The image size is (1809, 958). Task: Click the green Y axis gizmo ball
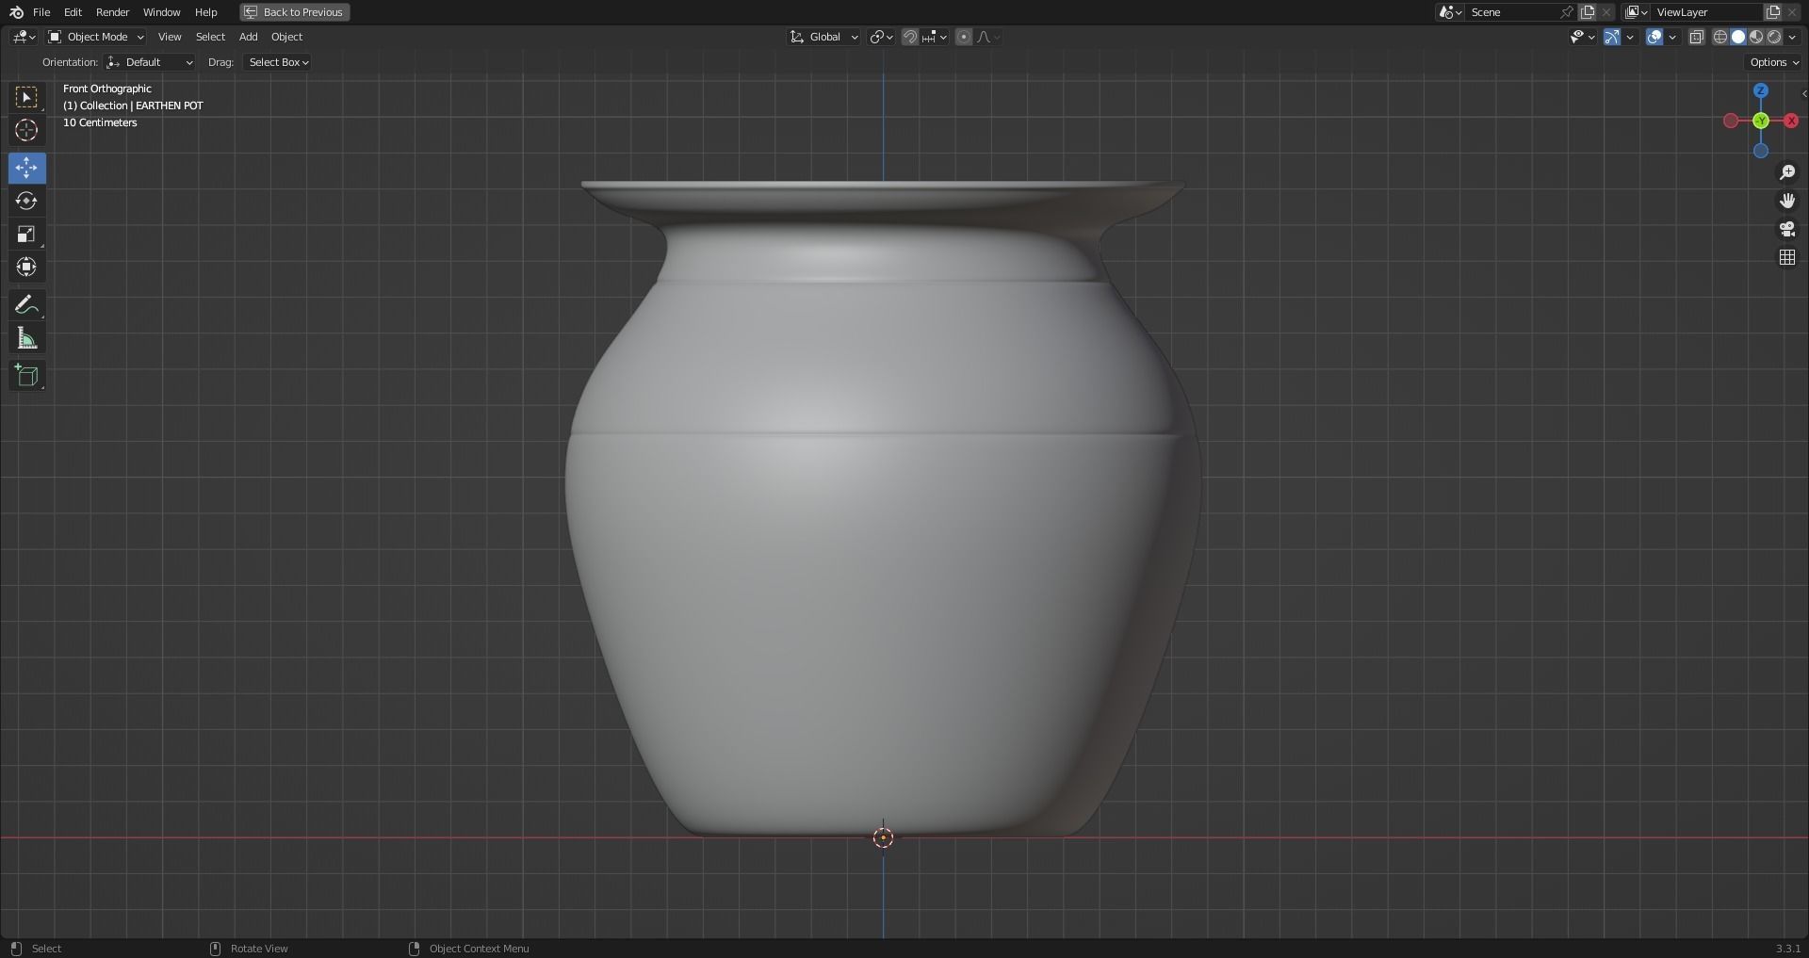pyautogui.click(x=1761, y=121)
